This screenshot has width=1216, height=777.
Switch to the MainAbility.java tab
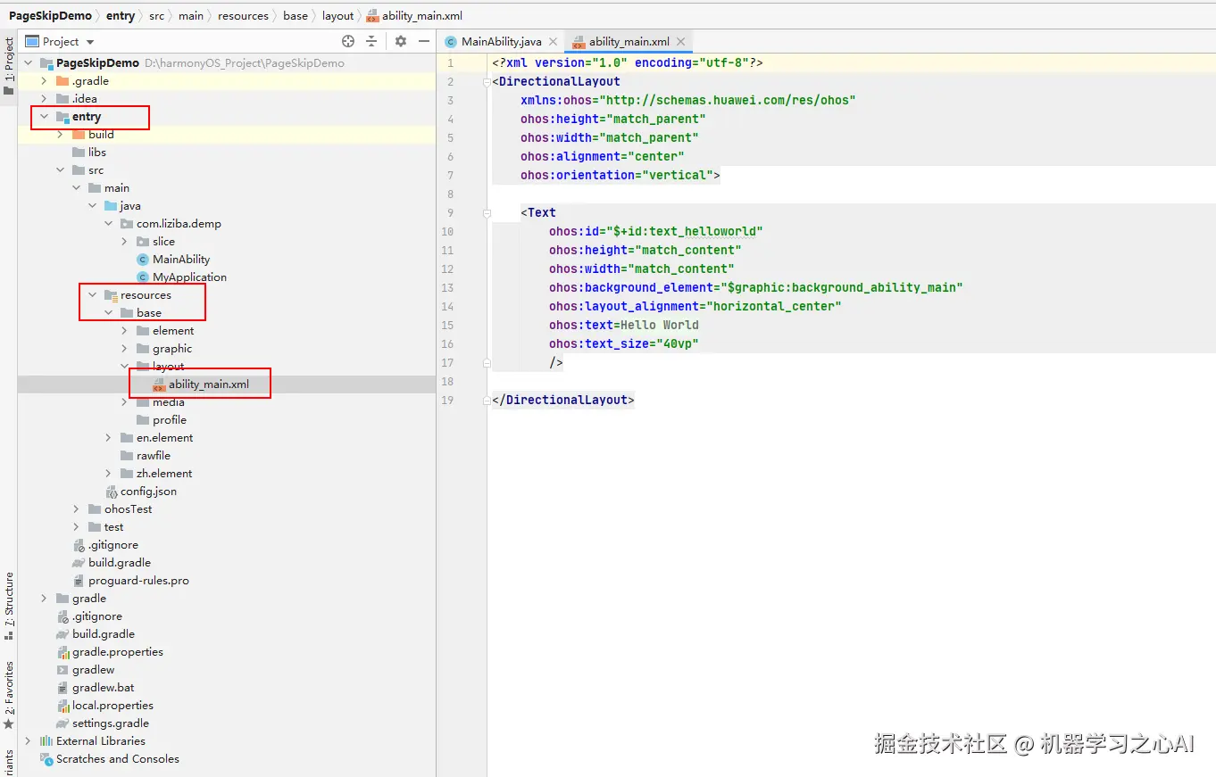501,42
